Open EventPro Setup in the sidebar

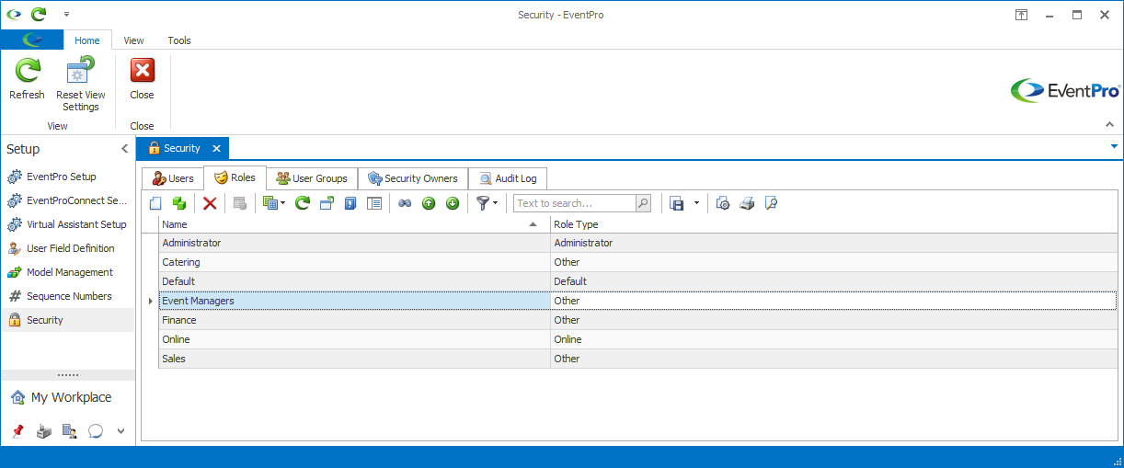coord(68,177)
